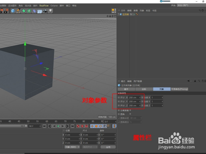Step forward one frame
Image resolution: width=206 pixels, height=154 pixels.
pyautogui.click(x=63, y=126)
